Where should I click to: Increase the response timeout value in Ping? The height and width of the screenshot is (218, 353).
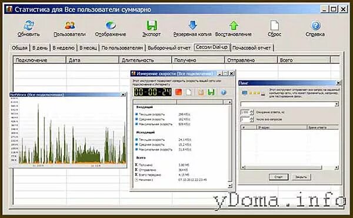(252, 110)
